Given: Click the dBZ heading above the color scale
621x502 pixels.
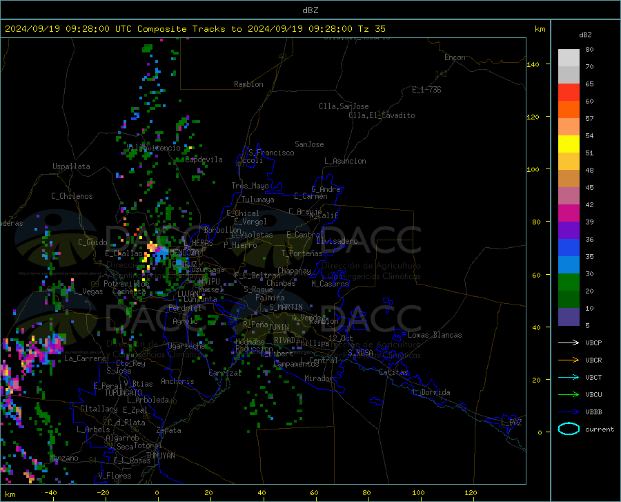Looking at the screenshot, I should click(x=585, y=35).
